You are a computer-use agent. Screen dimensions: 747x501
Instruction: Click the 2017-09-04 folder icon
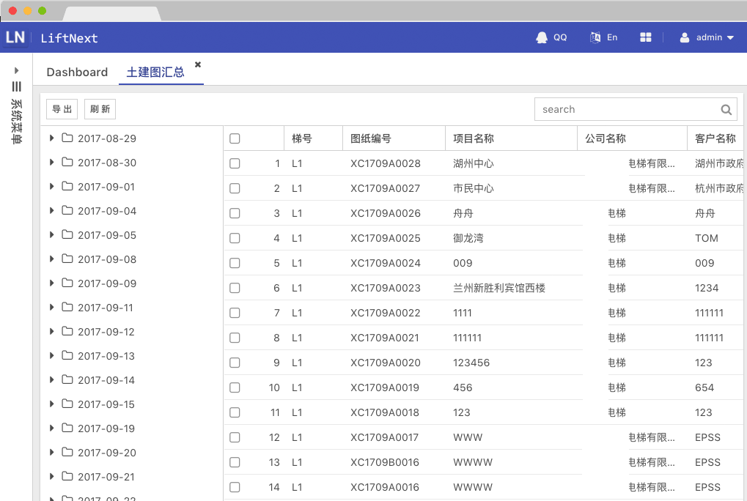coord(67,211)
